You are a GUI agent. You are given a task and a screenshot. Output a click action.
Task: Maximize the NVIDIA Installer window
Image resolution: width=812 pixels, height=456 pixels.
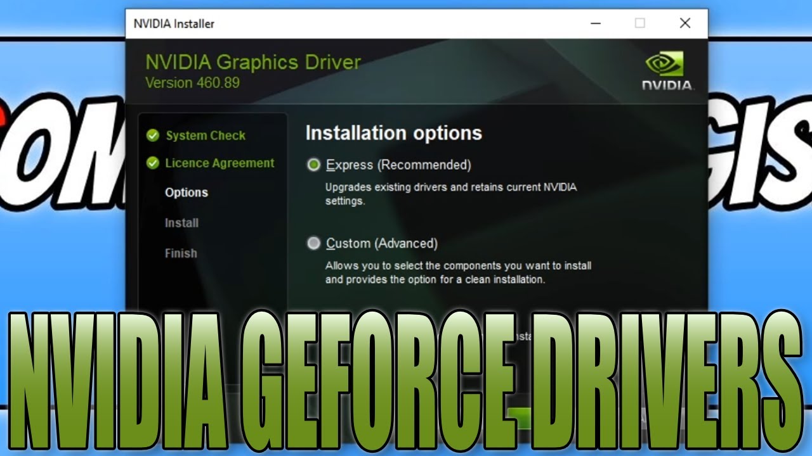tap(640, 23)
